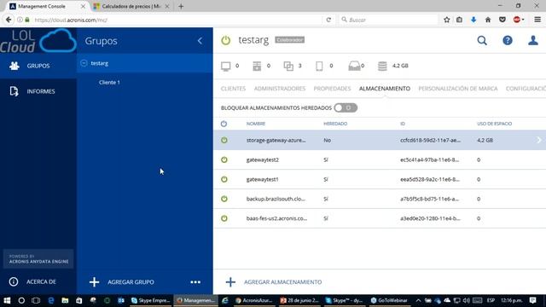Screen dimensions: 546x307
Task: Open GoToWebinar in the taskbar
Action: [x=389, y=300]
